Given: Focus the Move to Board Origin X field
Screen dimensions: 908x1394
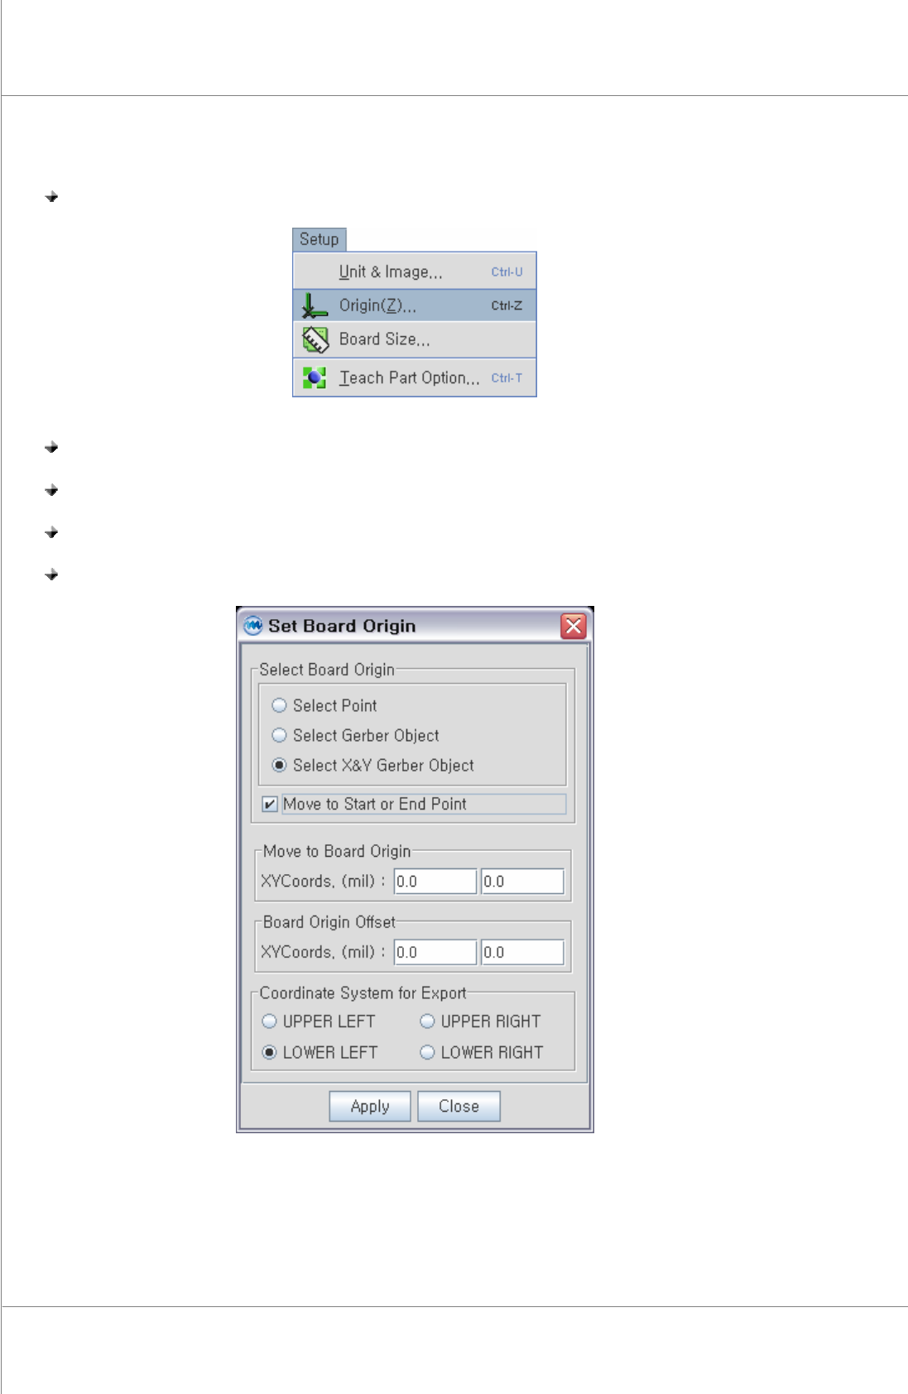Looking at the screenshot, I should [435, 882].
